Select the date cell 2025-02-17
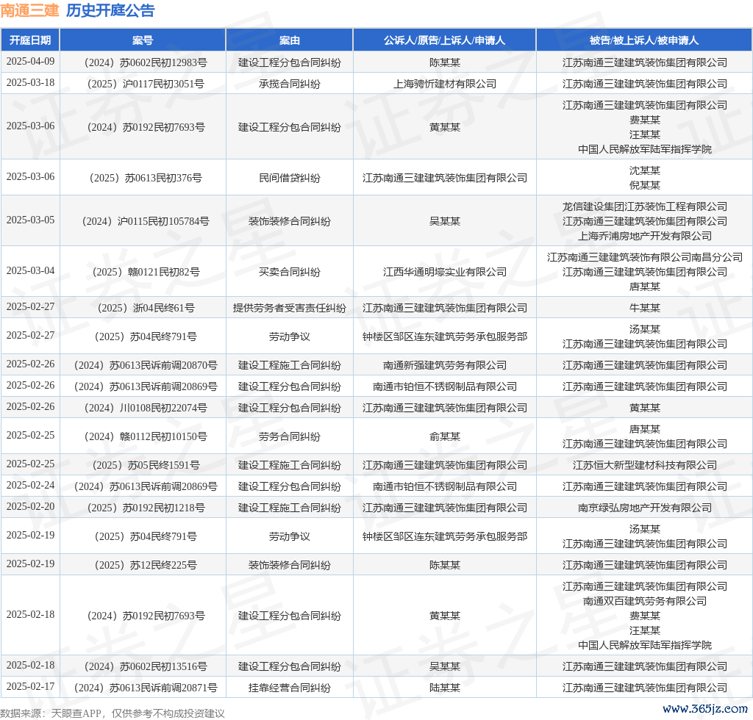 coord(30,686)
